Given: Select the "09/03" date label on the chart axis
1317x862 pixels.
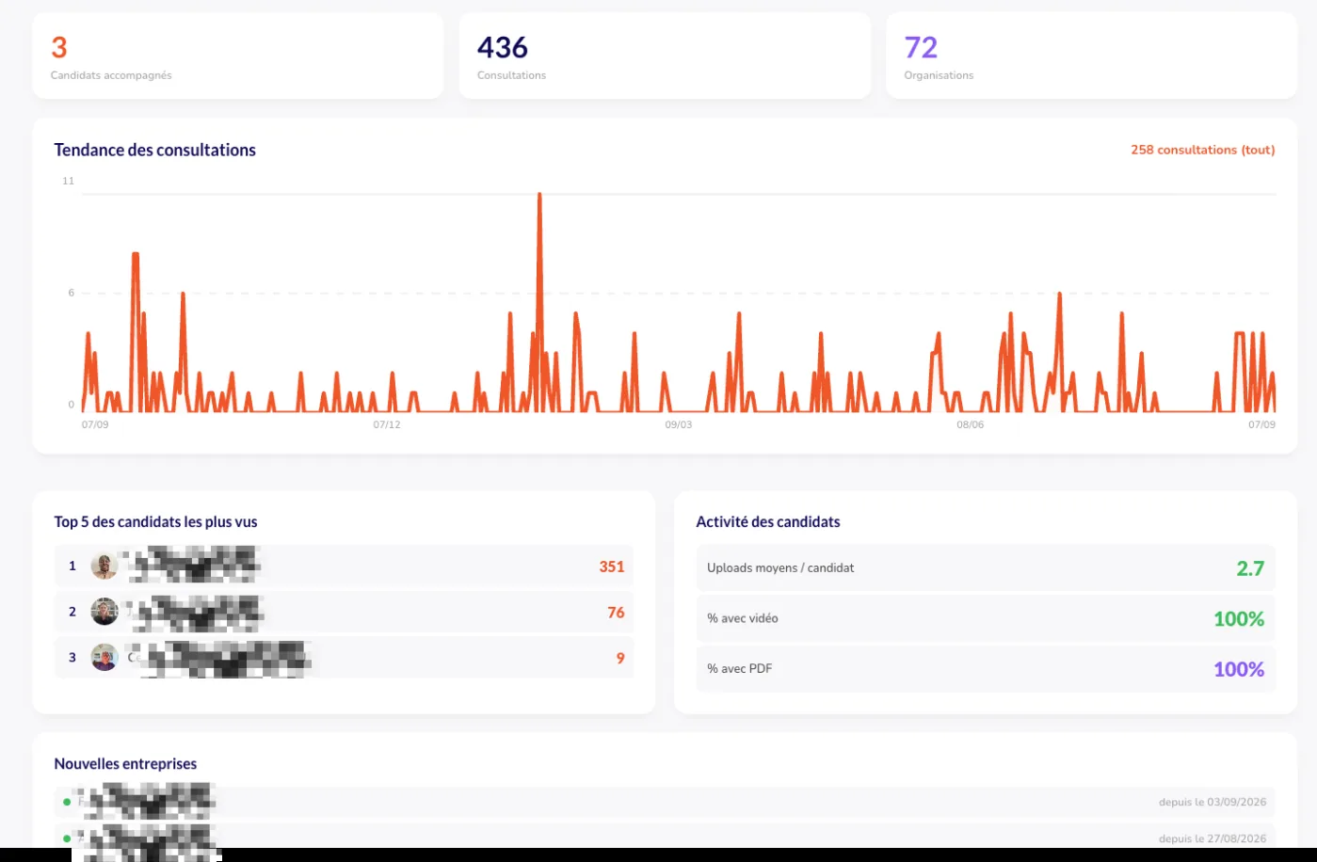Looking at the screenshot, I should (679, 425).
